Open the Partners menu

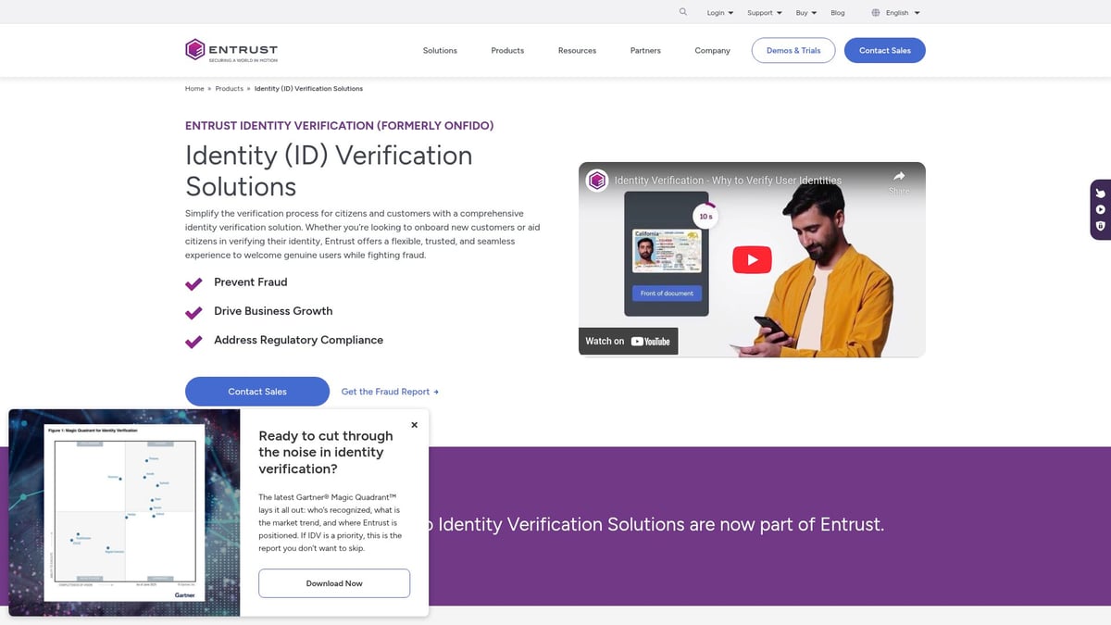(x=645, y=51)
